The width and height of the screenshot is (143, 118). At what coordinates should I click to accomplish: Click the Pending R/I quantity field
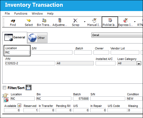pyautogui.click(x=64, y=110)
